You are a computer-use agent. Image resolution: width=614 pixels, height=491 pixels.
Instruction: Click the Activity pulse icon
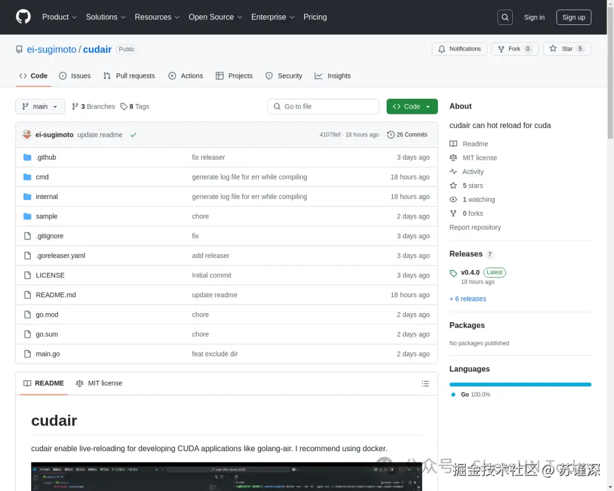pos(454,172)
